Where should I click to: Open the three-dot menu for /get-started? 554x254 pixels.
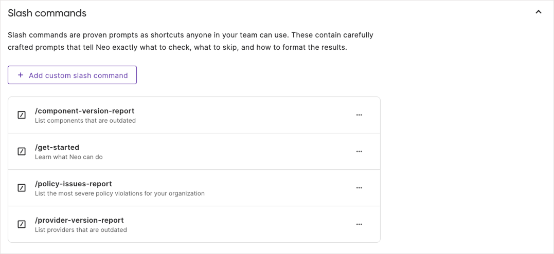click(x=359, y=151)
